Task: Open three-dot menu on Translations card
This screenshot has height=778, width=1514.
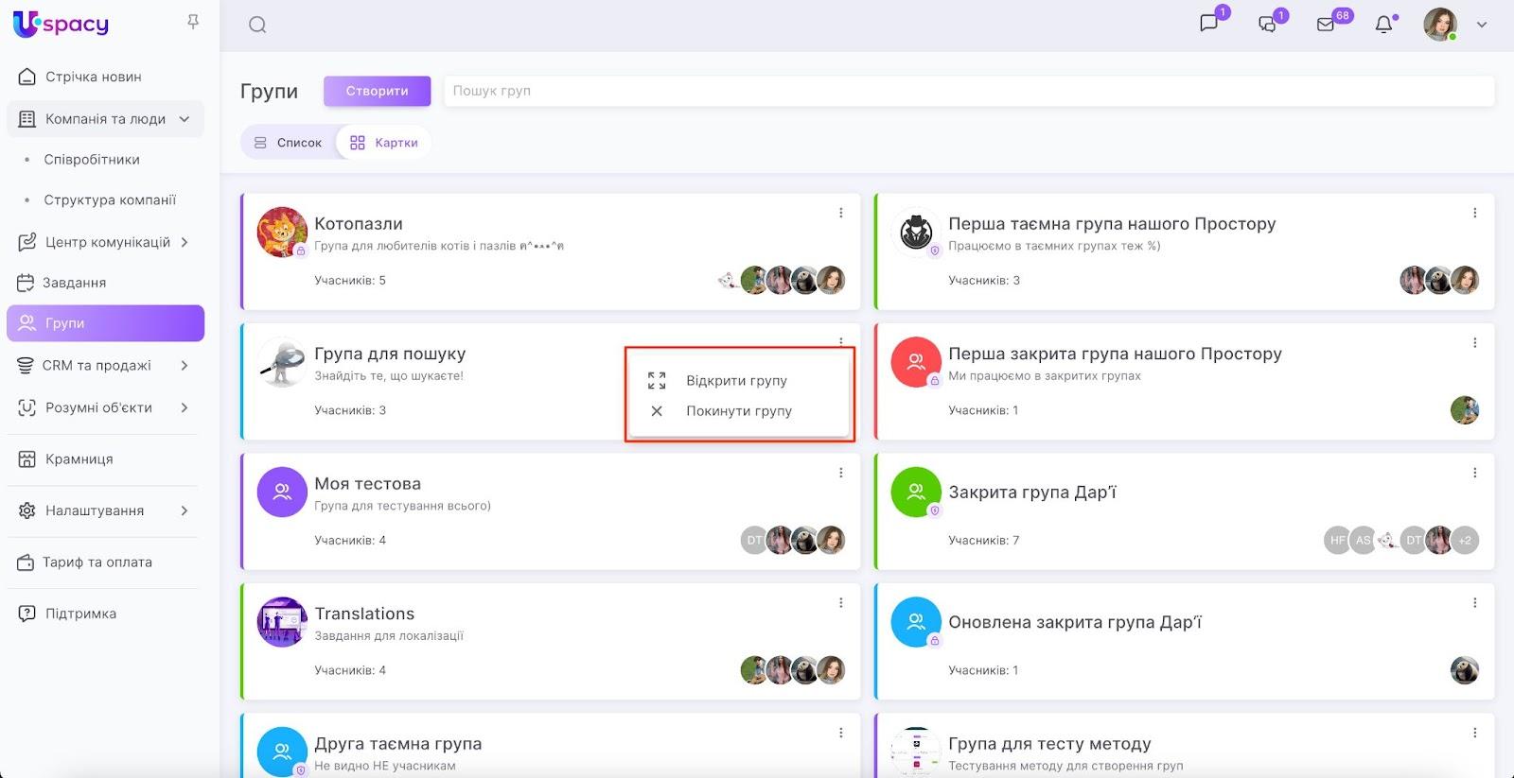Action: (x=840, y=603)
